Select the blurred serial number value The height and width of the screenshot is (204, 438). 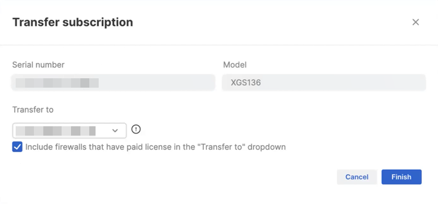(57, 83)
